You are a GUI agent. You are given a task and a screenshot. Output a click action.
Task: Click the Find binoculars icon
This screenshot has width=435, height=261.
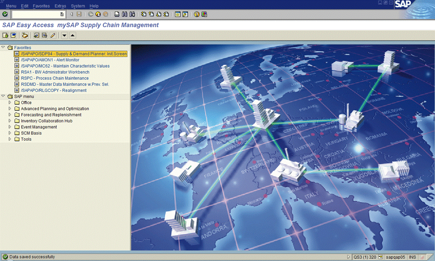[124, 14]
